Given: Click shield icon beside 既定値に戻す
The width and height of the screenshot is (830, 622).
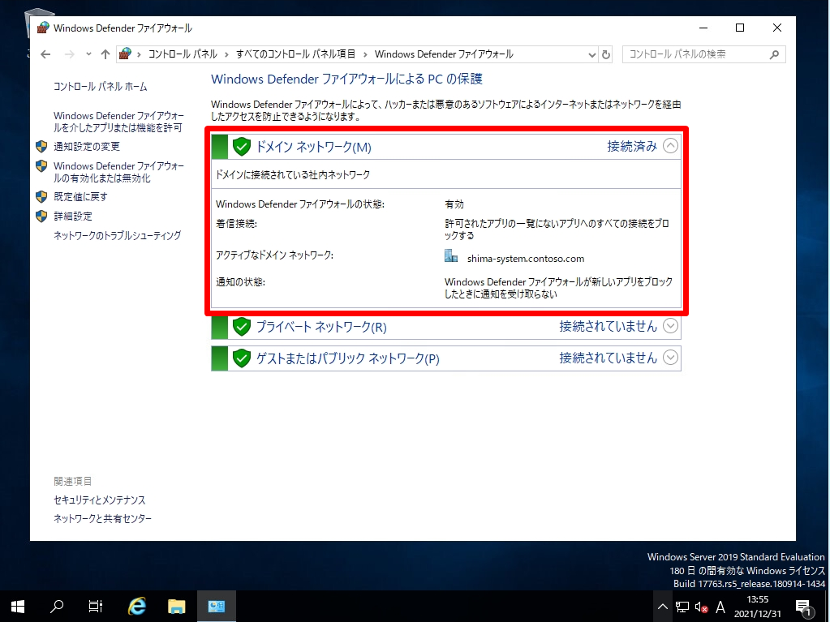Looking at the screenshot, I should [42, 197].
